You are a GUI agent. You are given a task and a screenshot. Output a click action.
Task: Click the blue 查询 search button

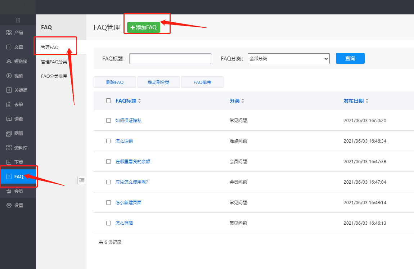[x=350, y=58]
